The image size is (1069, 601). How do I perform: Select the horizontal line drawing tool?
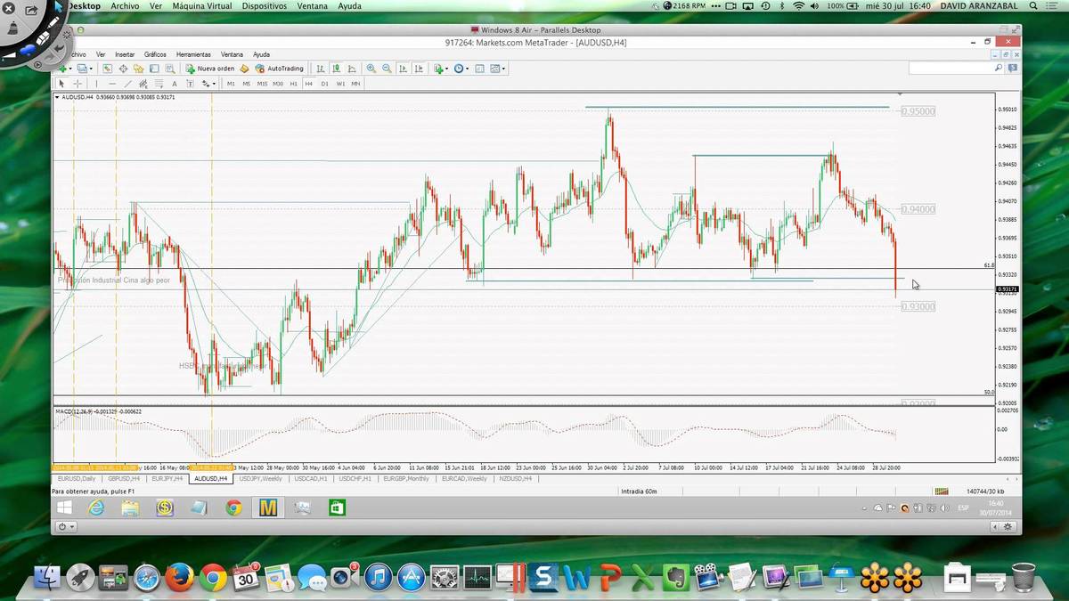(x=112, y=84)
